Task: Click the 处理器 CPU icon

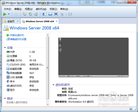Action: coord(8,56)
